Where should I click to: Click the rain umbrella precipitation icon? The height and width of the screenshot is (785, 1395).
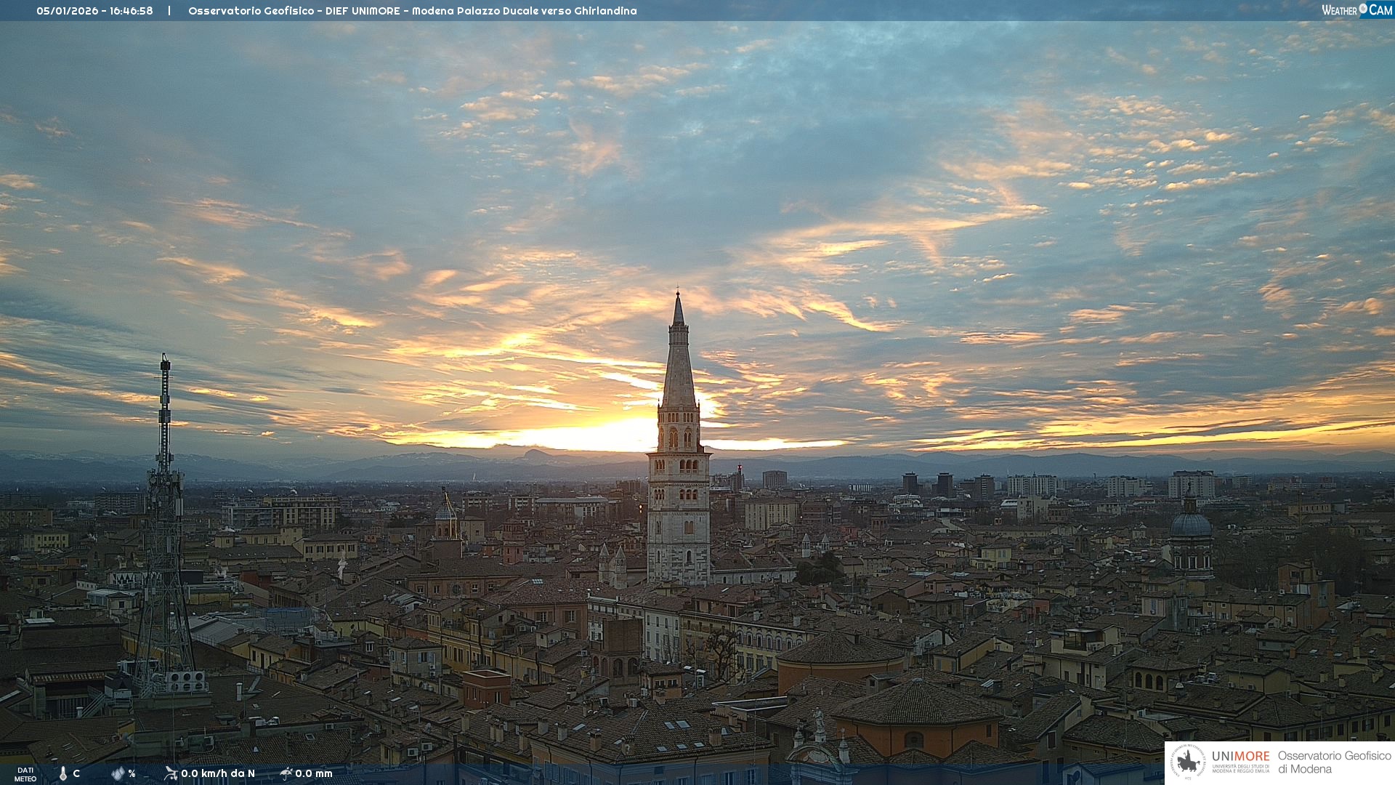click(286, 773)
